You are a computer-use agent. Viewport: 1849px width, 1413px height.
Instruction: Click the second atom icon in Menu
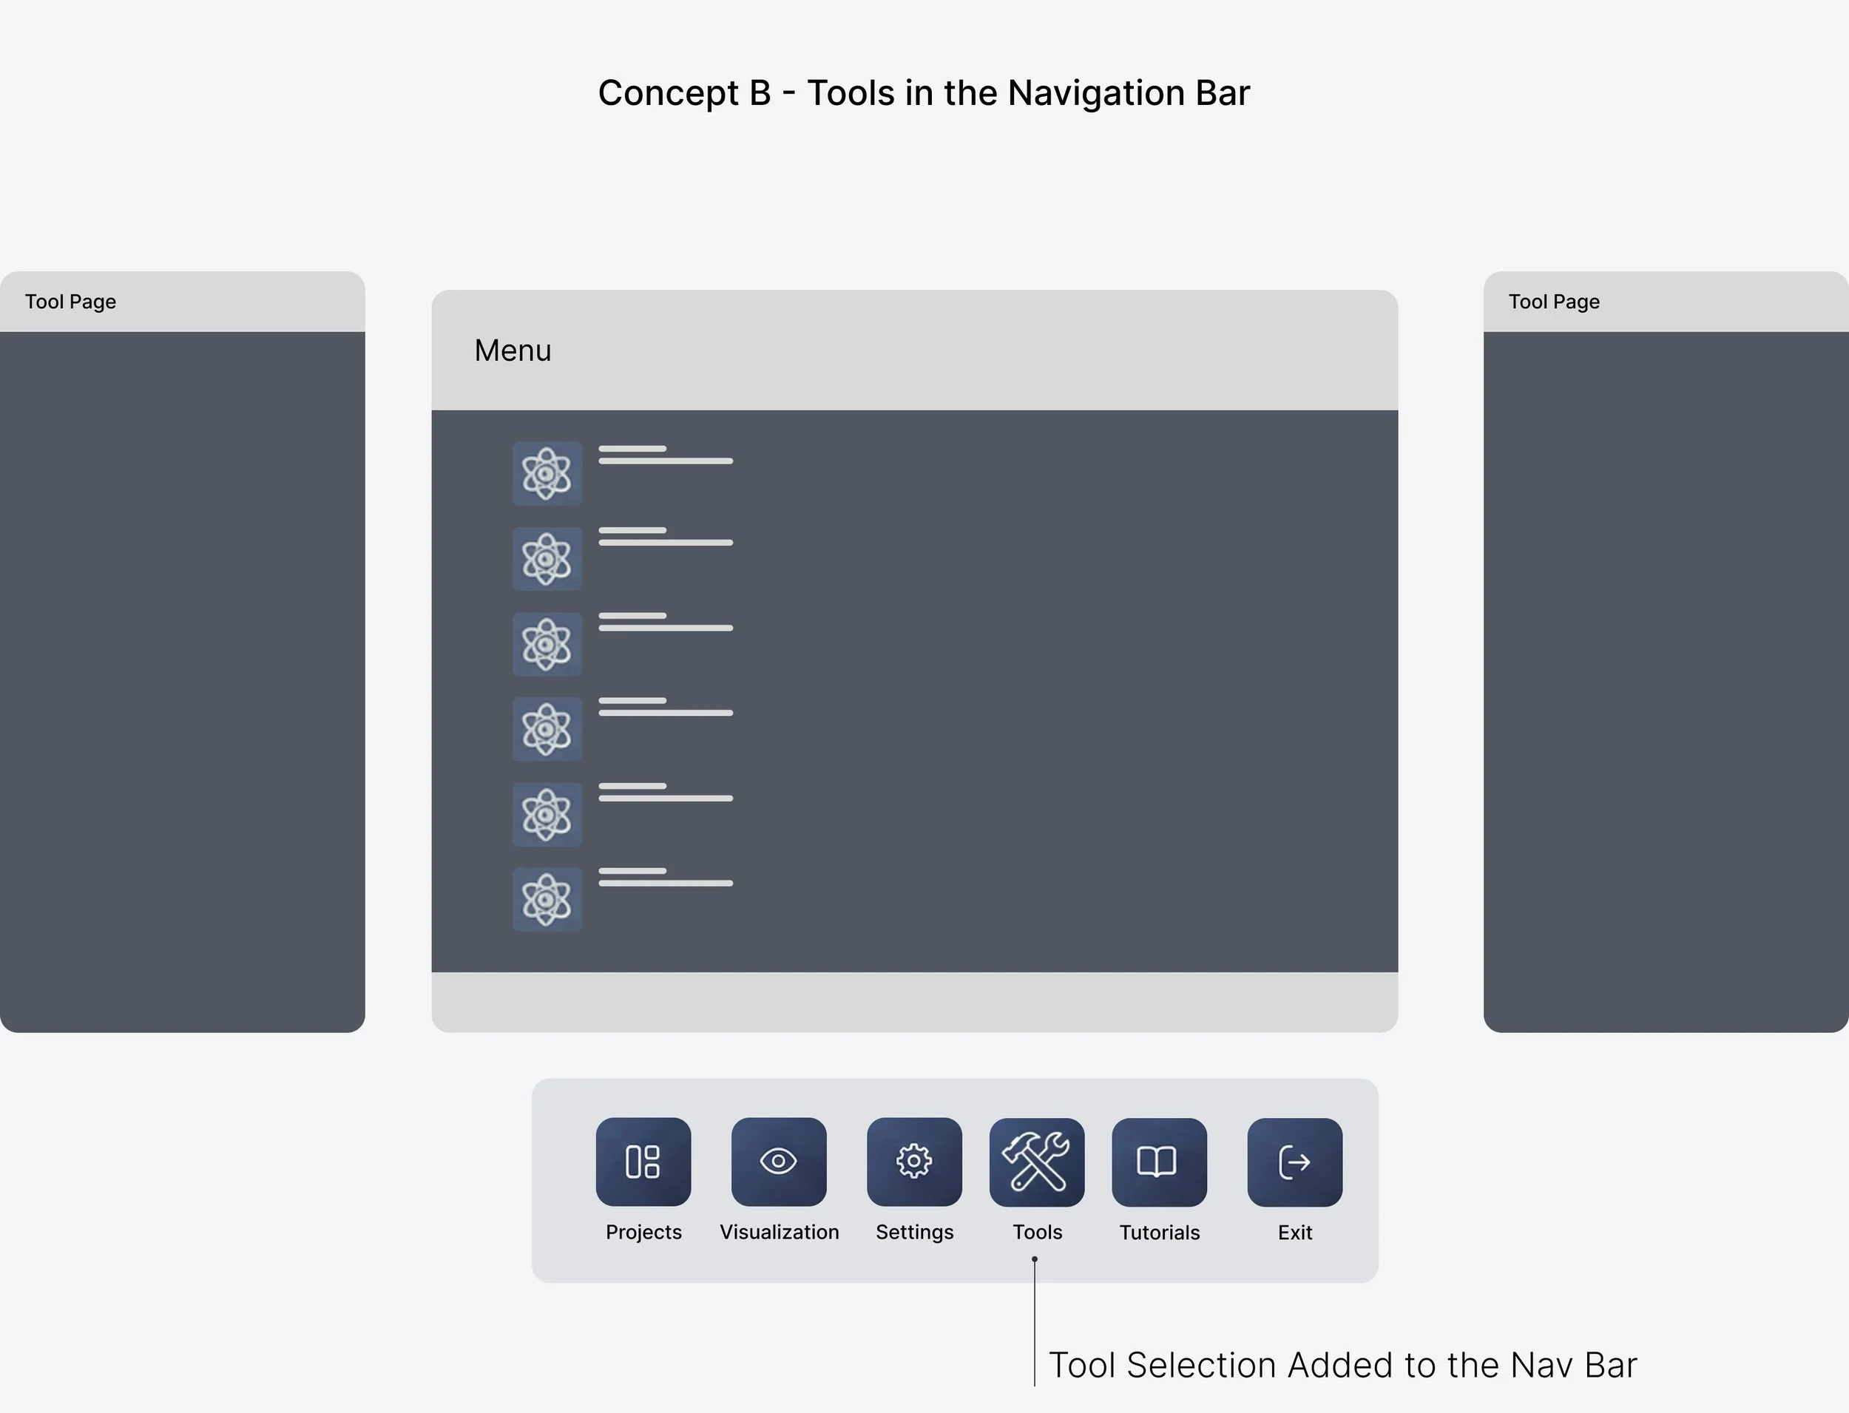(x=547, y=559)
